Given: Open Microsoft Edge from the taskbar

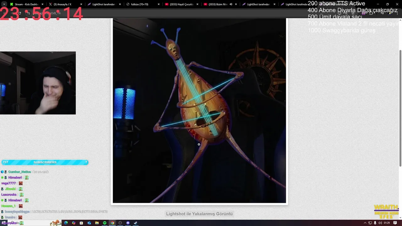Looking at the screenshot, I should click(x=66, y=223).
